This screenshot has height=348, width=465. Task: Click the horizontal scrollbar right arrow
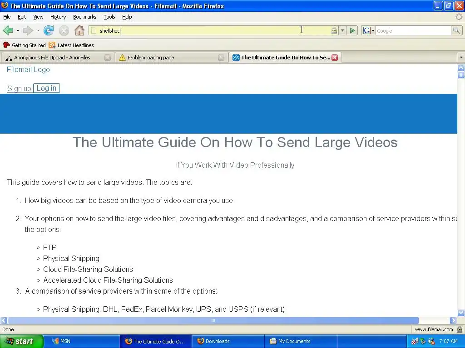(x=453, y=320)
